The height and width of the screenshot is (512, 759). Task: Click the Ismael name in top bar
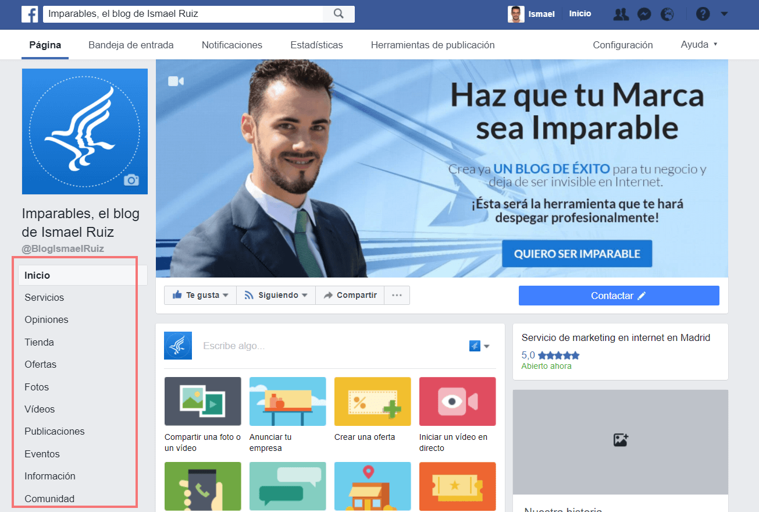tap(541, 14)
